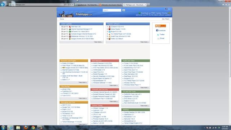Click the Email envelope icon

point(158,39)
